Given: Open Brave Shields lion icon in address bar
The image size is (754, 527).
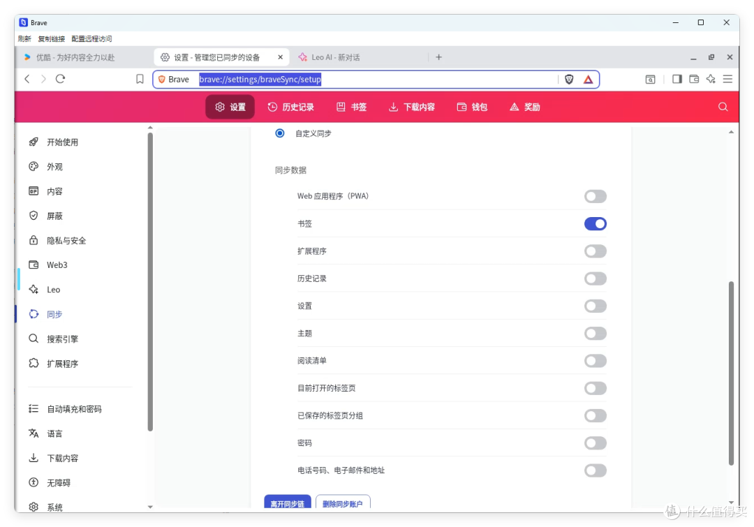Looking at the screenshot, I should click(569, 80).
